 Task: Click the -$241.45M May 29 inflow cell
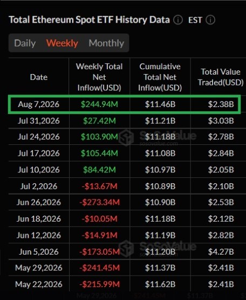pyautogui.click(x=99, y=268)
